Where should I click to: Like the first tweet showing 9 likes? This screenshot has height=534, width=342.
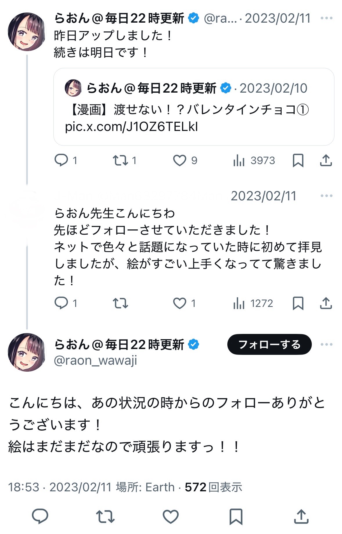click(180, 160)
